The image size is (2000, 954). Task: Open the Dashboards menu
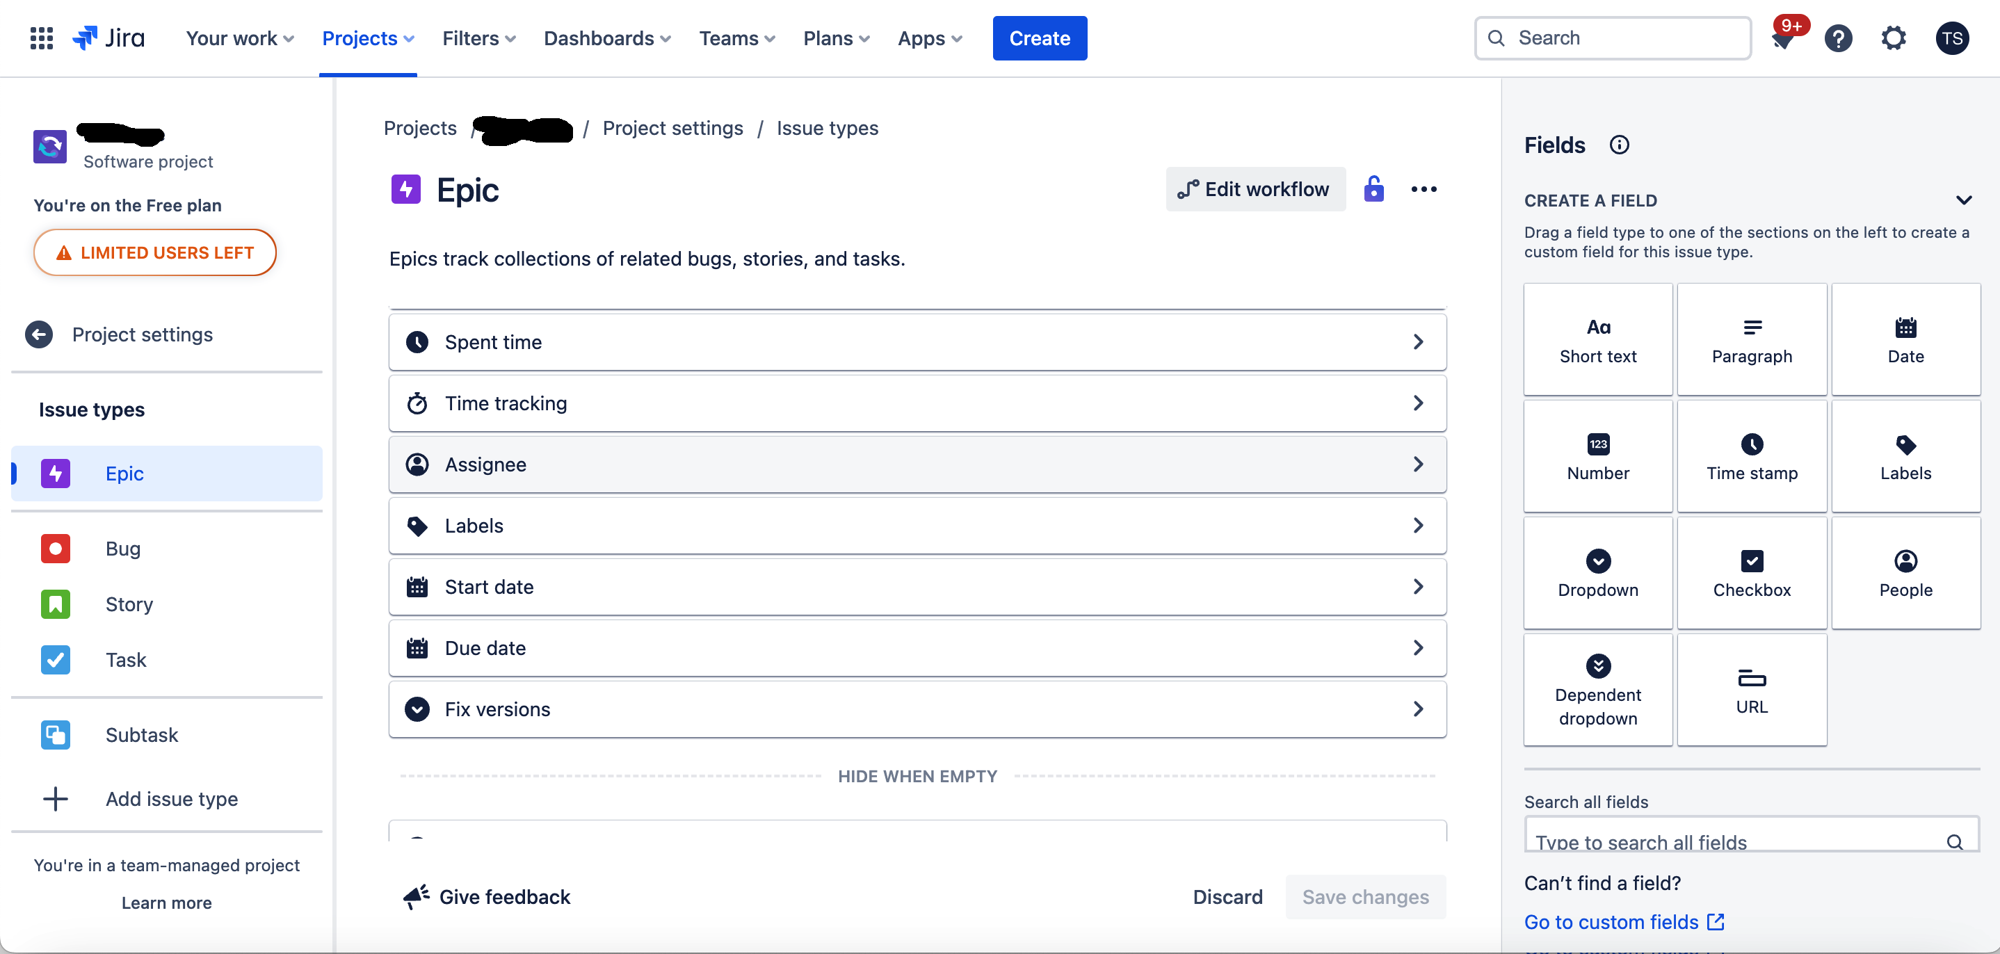coord(606,38)
